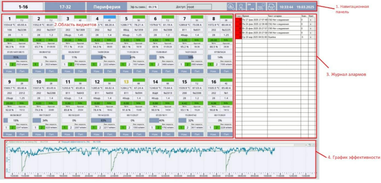Switch to the 1-16 tab
381x183 pixels.
point(23,7)
